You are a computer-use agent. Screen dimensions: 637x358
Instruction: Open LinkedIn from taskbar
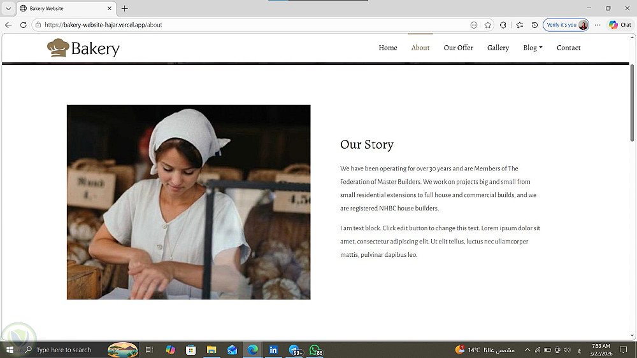tap(273, 350)
